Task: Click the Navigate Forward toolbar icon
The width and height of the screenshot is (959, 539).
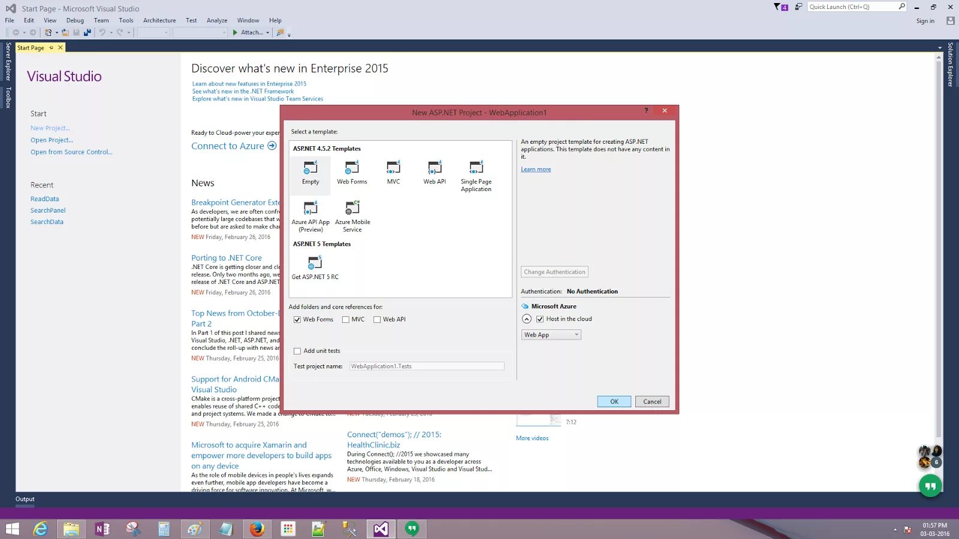Action: pos(33,32)
